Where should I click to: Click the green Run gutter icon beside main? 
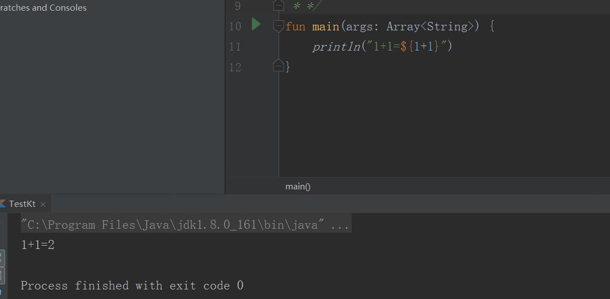click(x=256, y=25)
